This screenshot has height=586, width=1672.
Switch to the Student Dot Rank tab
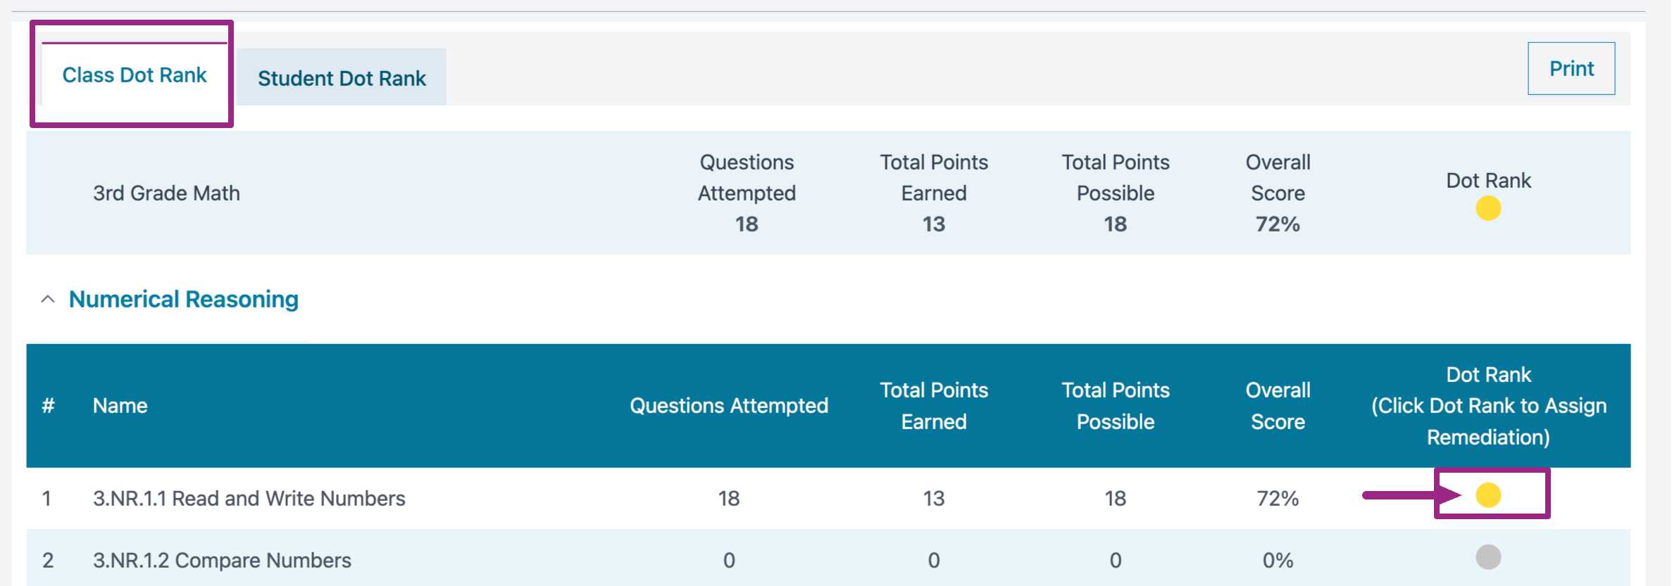pyautogui.click(x=342, y=78)
